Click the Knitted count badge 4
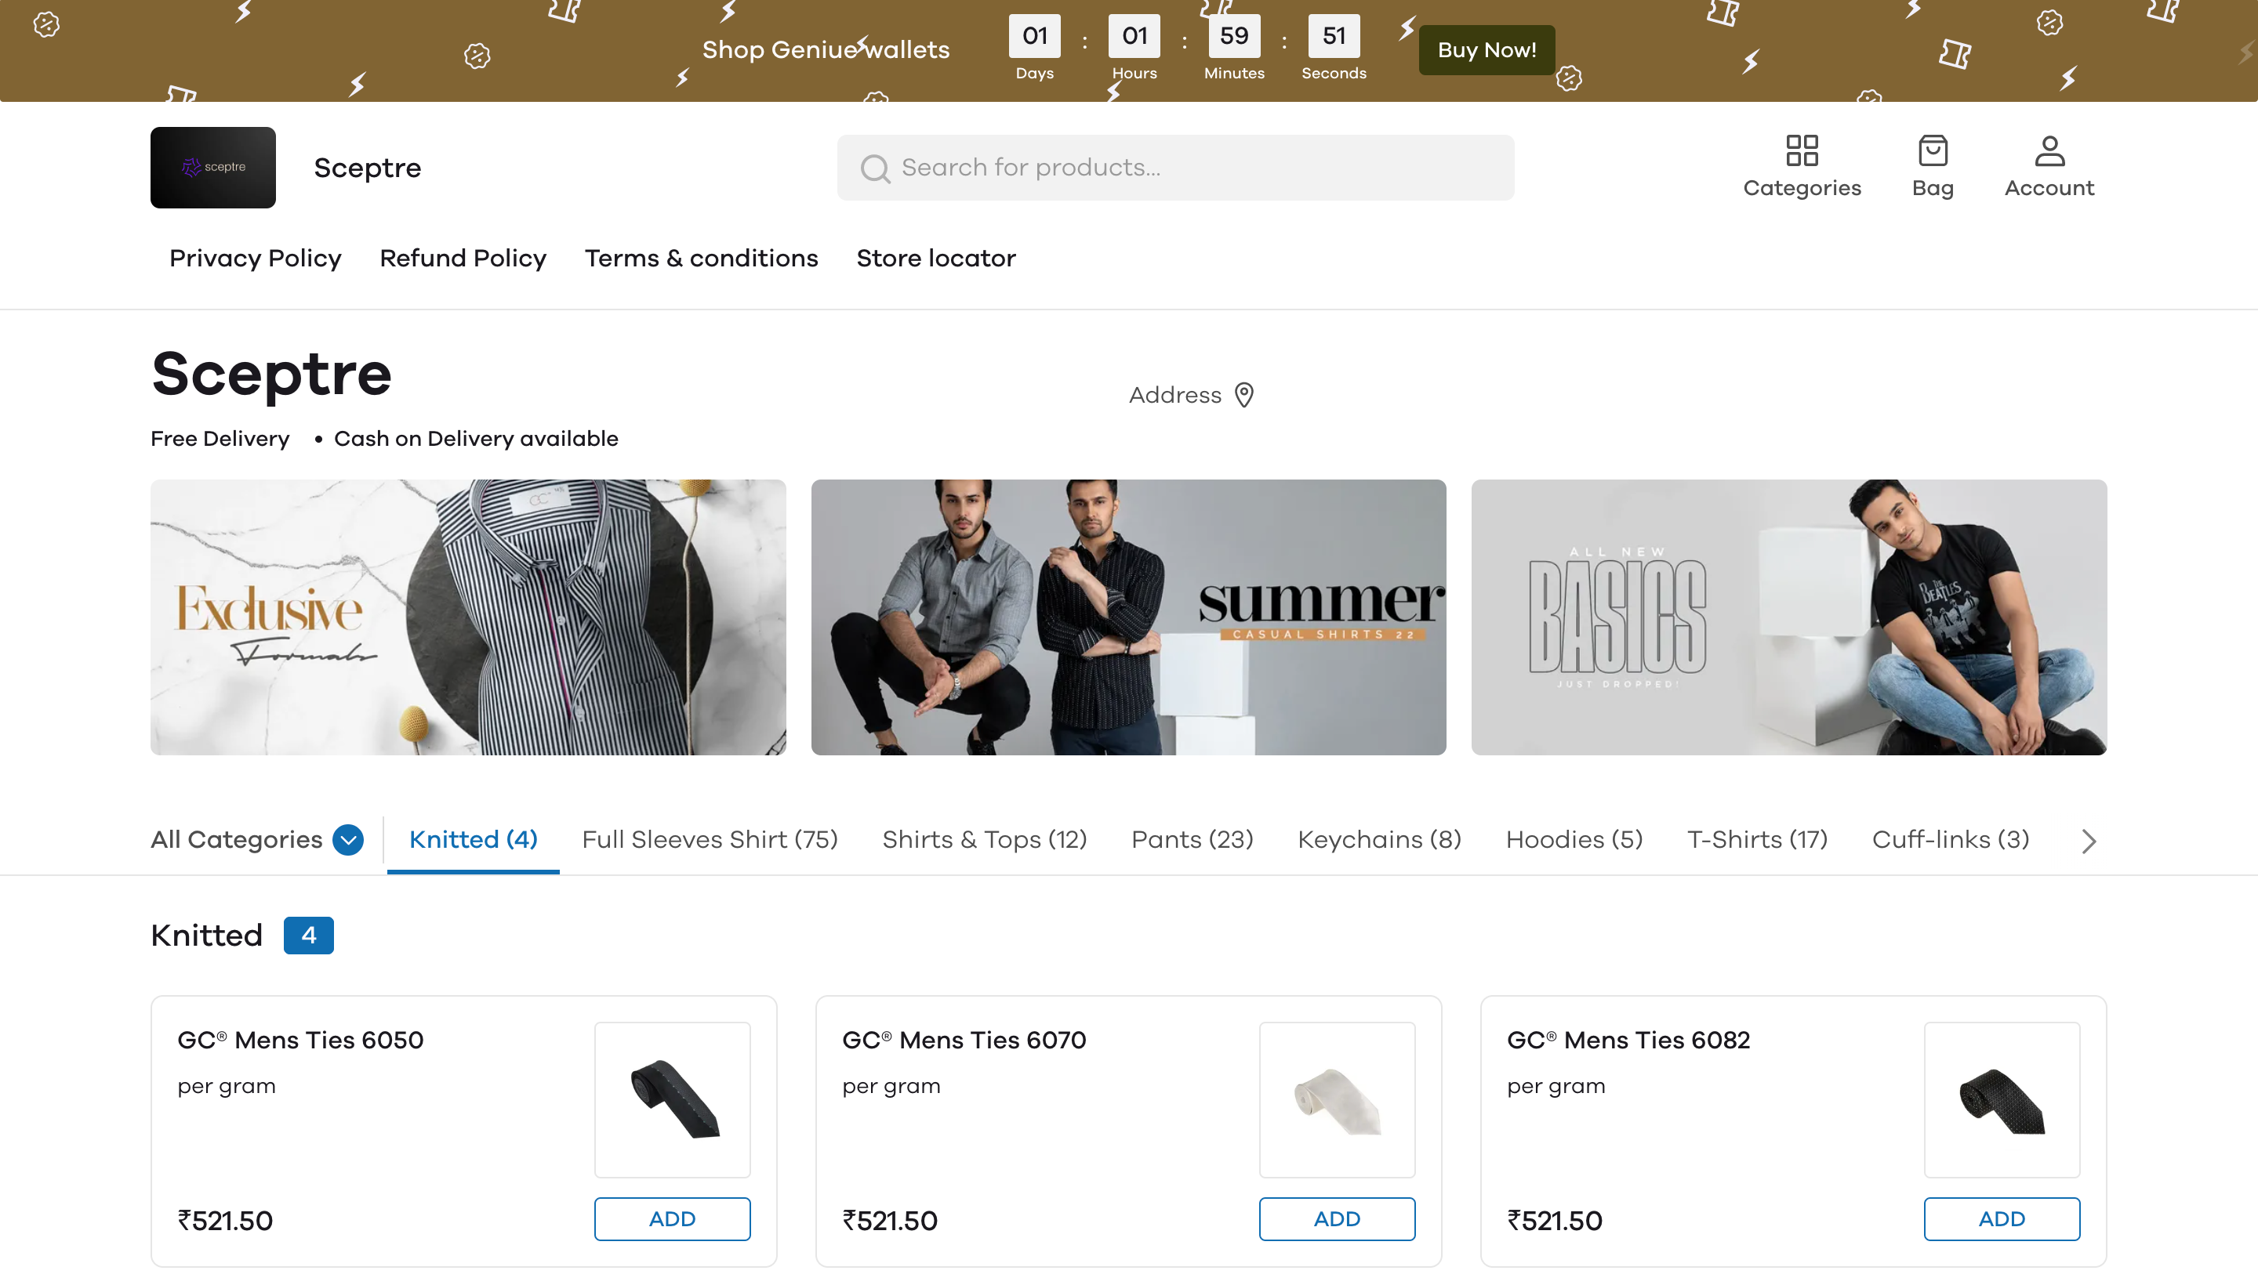Image resolution: width=2258 pixels, height=1285 pixels. click(308, 936)
